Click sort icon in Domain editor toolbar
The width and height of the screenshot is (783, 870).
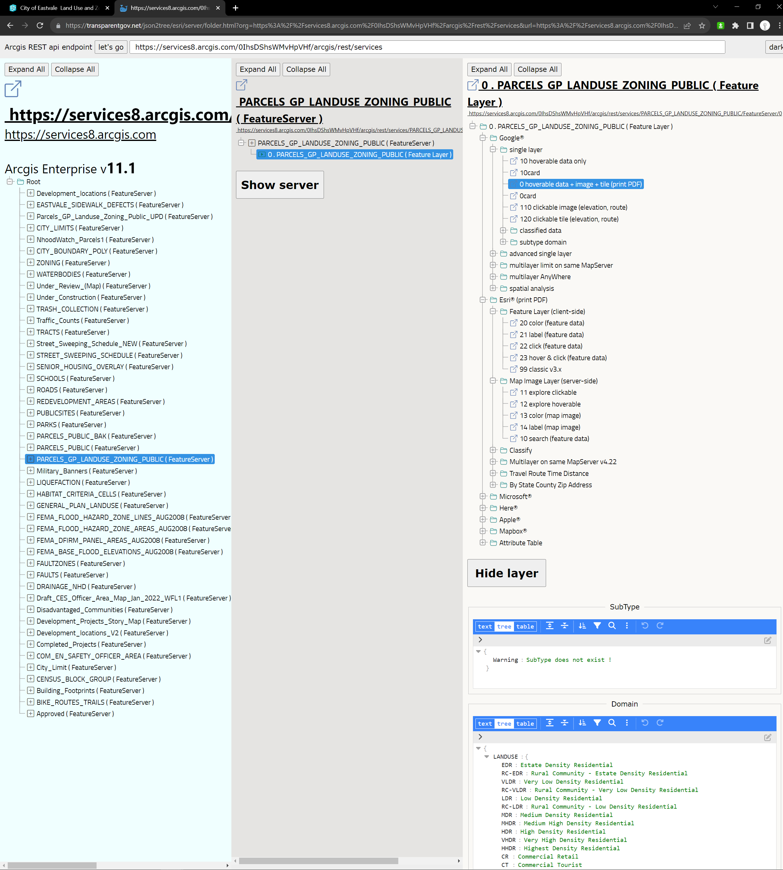[x=582, y=723]
